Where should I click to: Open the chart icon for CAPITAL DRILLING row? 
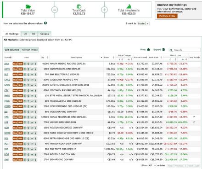[x=32, y=85]
